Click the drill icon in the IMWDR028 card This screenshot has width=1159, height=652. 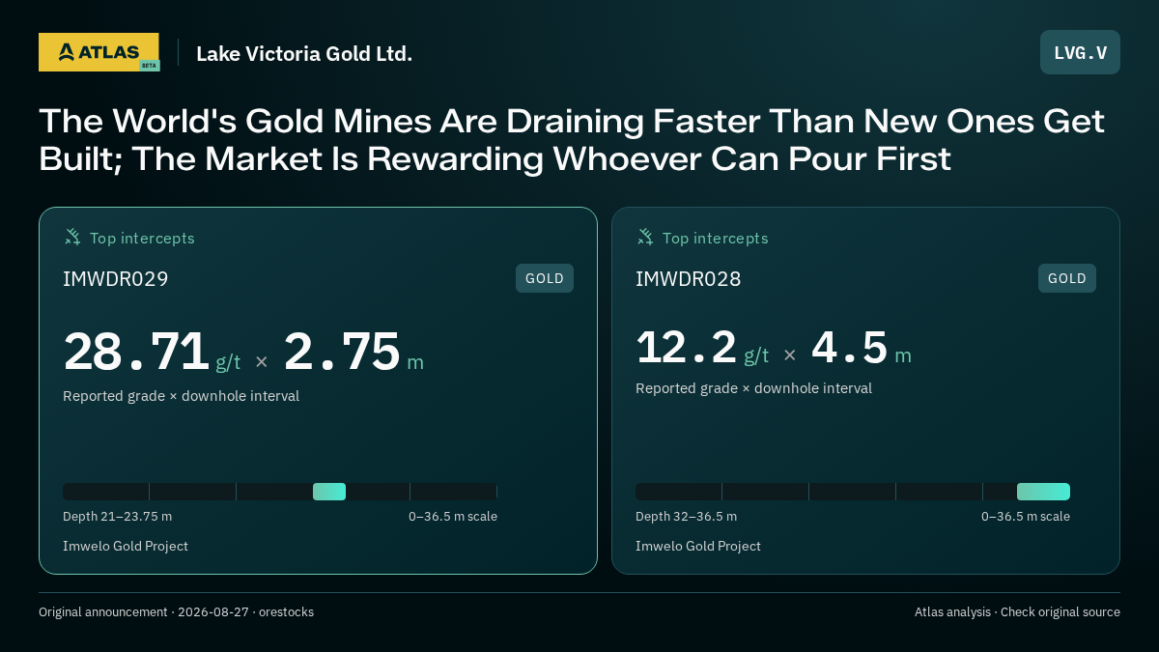point(645,237)
